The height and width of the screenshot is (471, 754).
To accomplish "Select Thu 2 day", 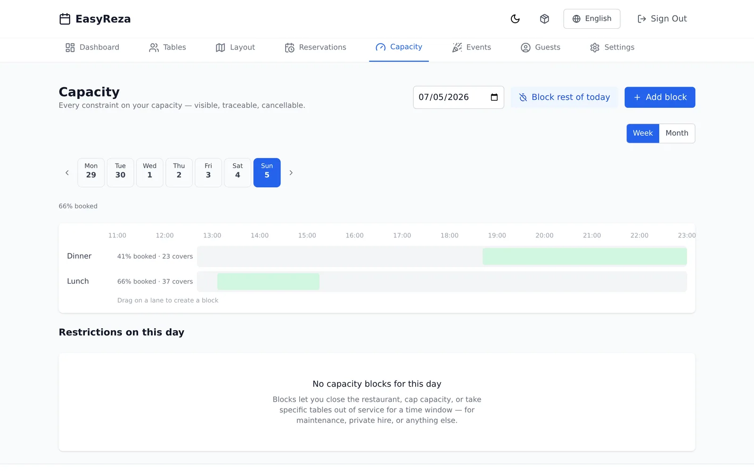I will pos(179,173).
